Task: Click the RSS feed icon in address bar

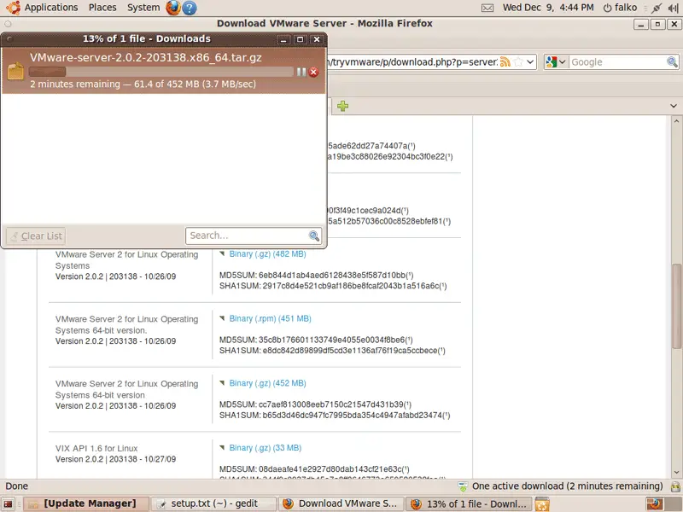Action: [505, 62]
